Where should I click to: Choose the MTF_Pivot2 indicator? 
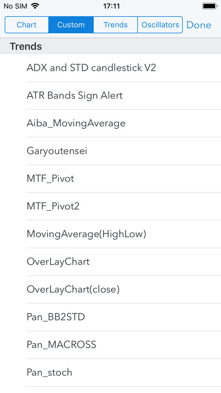click(x=110, y=206)
